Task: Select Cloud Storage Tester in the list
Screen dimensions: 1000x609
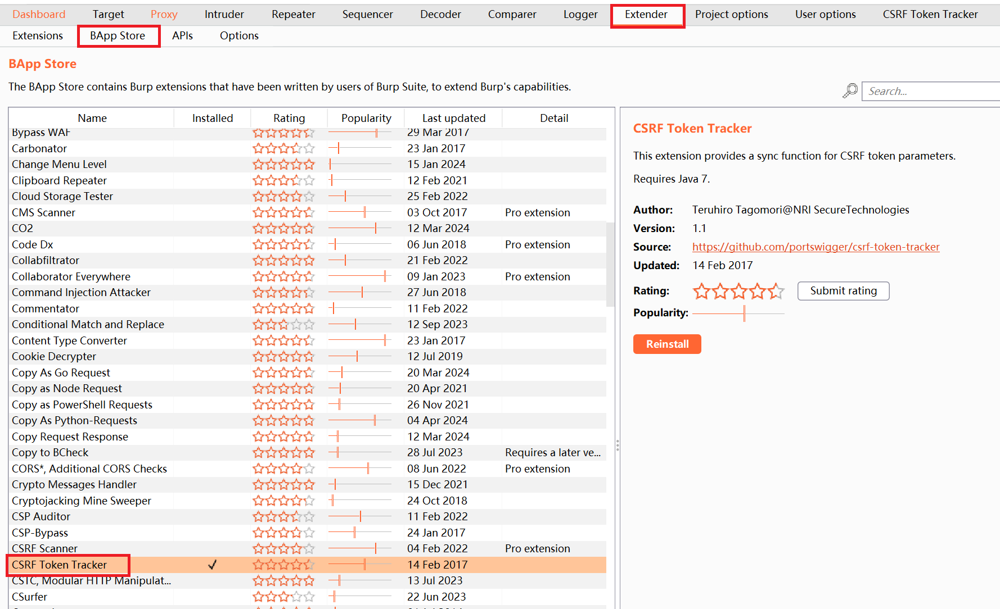Action: pos(308,196)
